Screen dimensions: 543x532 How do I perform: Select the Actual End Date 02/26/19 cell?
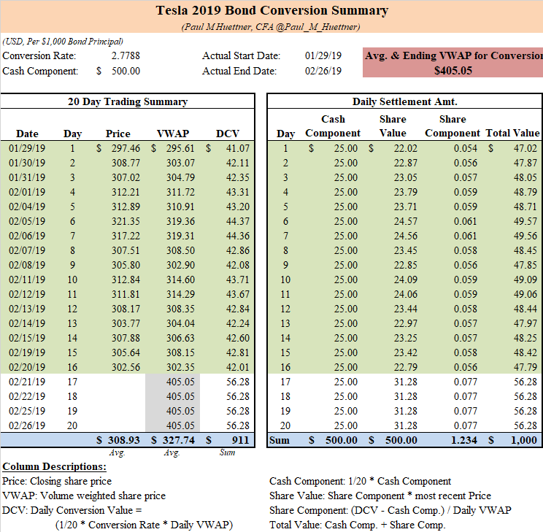(x=323, y=71)
